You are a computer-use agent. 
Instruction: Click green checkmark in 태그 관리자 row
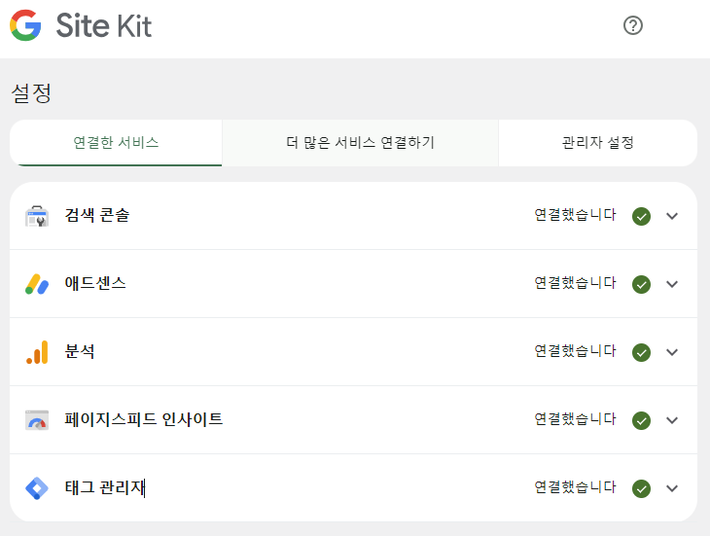(641, 488)
